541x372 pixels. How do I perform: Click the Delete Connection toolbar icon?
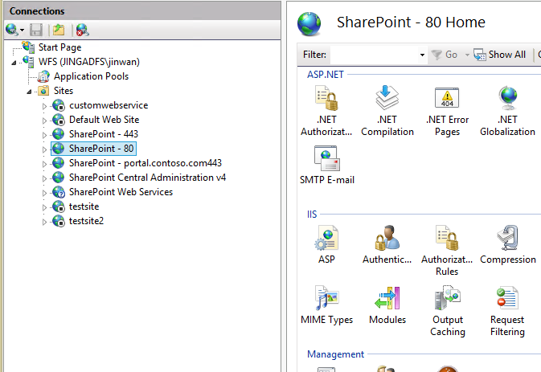point(83,30)
